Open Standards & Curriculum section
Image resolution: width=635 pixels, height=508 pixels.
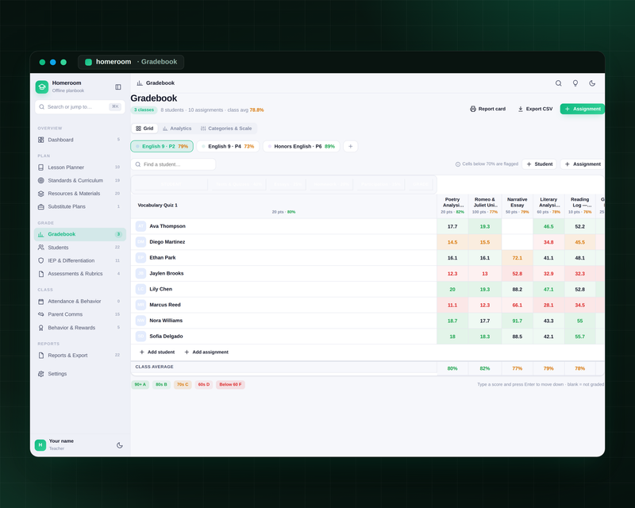(x=80, y=180)
